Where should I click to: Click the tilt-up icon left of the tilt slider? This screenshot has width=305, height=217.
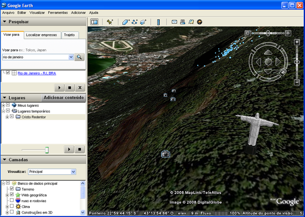click(x=248, y=33)
